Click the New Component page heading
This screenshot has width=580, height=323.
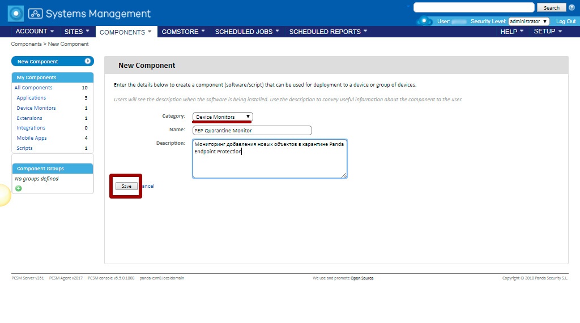(147, 66)
